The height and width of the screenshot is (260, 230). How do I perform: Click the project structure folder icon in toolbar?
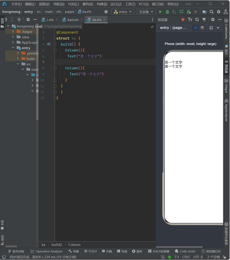[205, 12]
